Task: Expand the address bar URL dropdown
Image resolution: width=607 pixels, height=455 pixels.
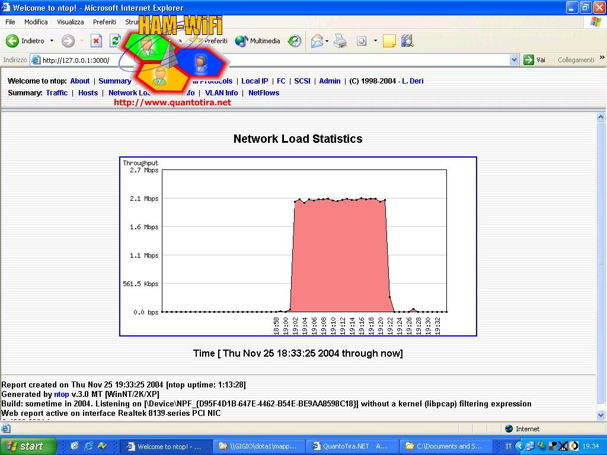Action: tap(514, 60)
